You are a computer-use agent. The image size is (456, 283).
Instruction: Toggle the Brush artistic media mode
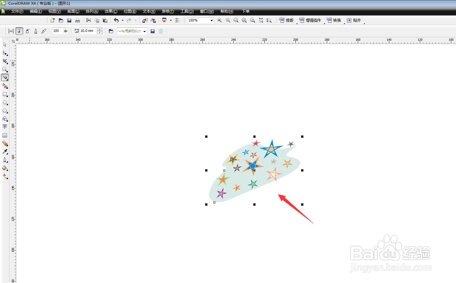[x=19, y=31]
